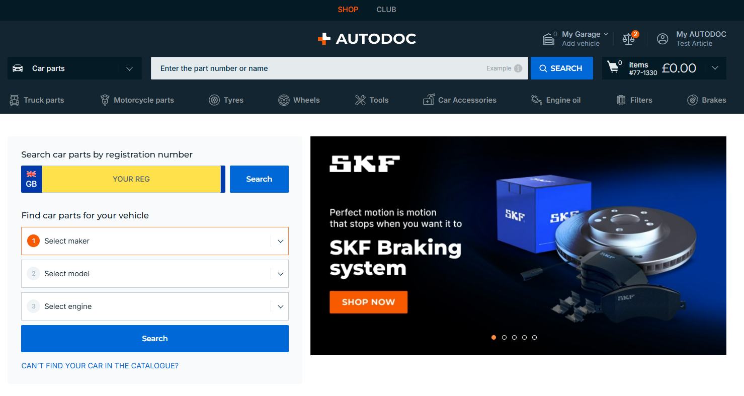This screenshot has height=396, width=744.
Task: Click the wide Search button below engine selector
Action: [155, 339]
